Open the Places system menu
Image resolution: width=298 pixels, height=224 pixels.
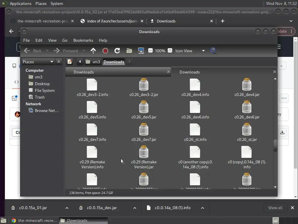coord(41,3)
